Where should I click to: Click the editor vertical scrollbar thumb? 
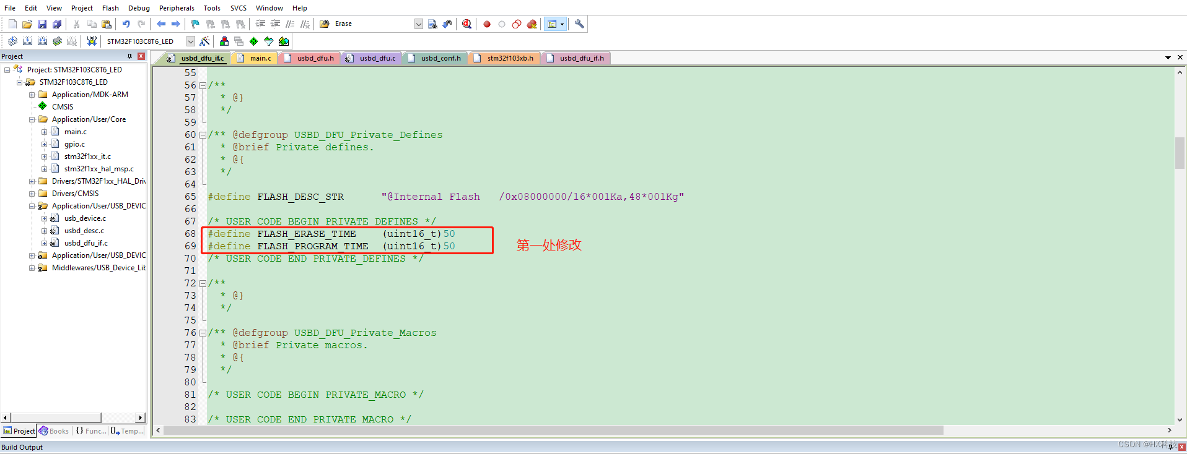click(1180, 153)
